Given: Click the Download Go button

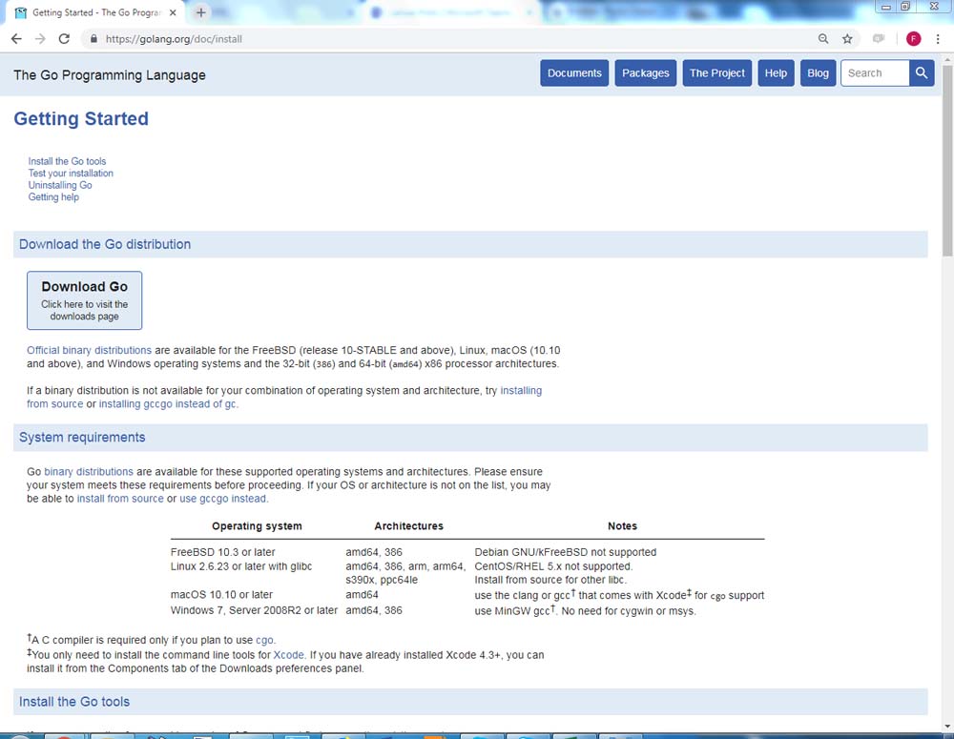Looking at the screenshot, I should point(85,300).
